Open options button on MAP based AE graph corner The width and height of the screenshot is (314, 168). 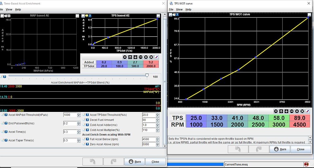(x=77, y=16)
